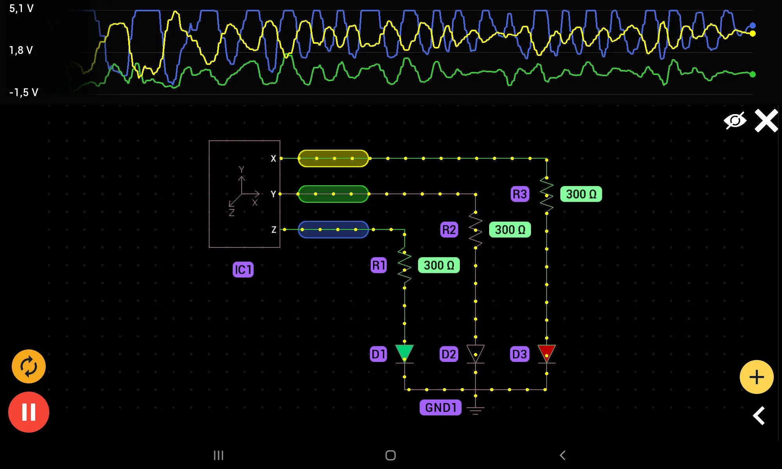Click the R3 label
The height and width of the screenshot is (469, 782).
[520, 194]
